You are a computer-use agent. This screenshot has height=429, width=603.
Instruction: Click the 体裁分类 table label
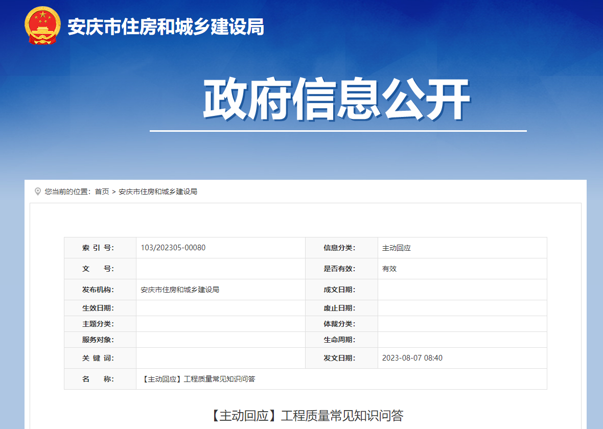[341, 324]
